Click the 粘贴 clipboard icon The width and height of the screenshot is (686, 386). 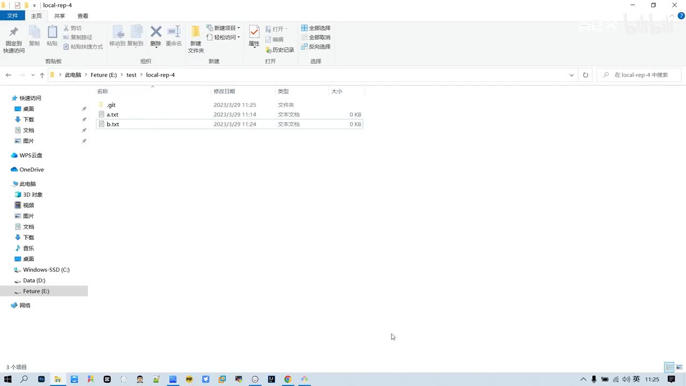click(x=52, y=32)
